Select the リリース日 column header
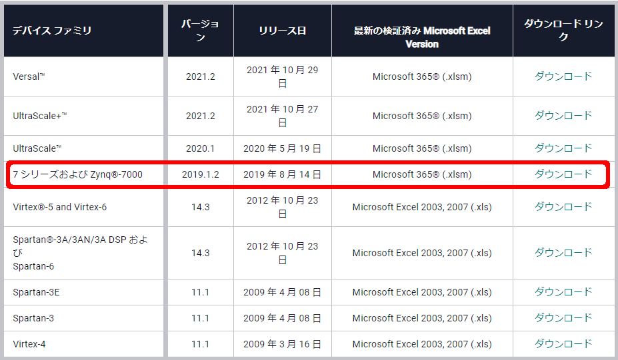 [x=282, y=31]
